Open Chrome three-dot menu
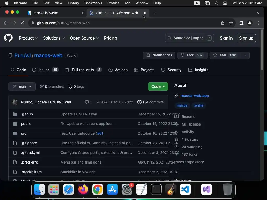 click(258, 23)
